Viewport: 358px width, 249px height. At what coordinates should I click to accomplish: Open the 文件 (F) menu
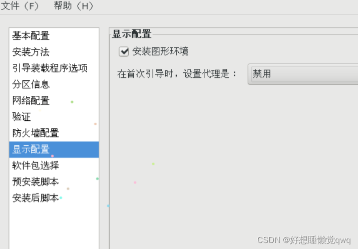click(20, 6)
